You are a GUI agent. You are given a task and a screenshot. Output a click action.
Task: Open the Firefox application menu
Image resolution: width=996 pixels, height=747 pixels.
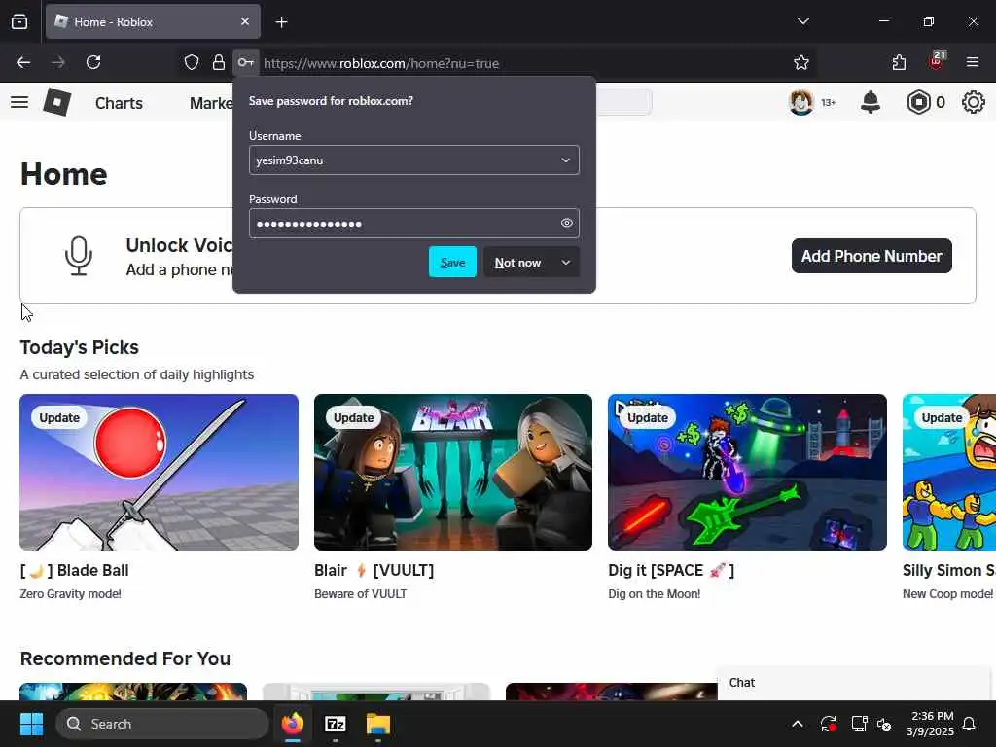(x=973, y=62)
